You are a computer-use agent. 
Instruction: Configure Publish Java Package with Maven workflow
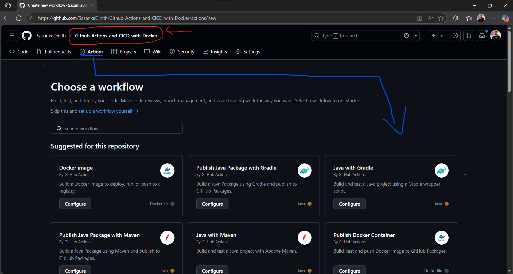tap(75, 270)
